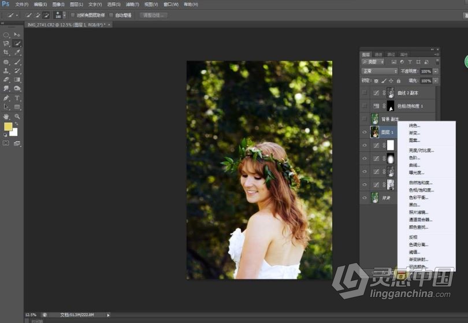Select the Sponge tool
Viewport: 468px width, 323px height.
coord(17,88)
